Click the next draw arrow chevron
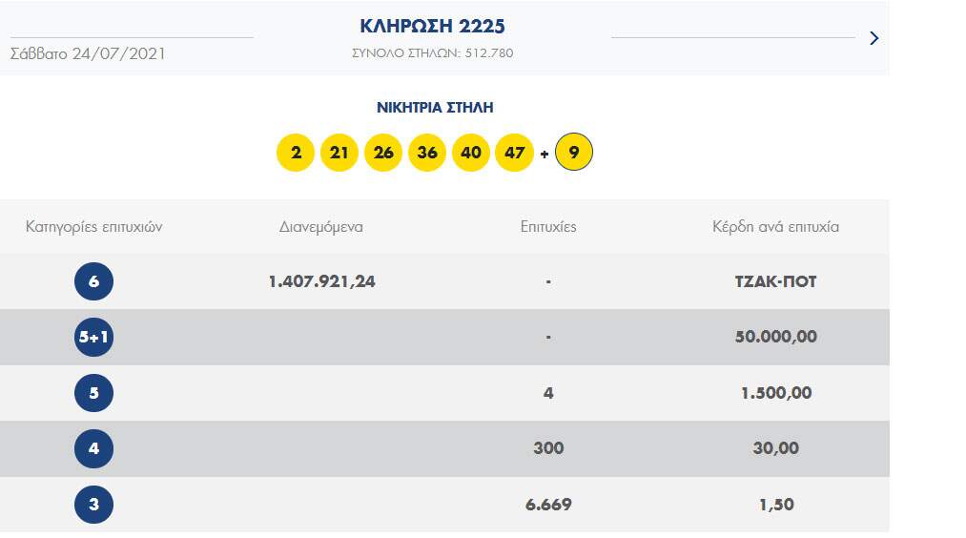 [874, 38]
